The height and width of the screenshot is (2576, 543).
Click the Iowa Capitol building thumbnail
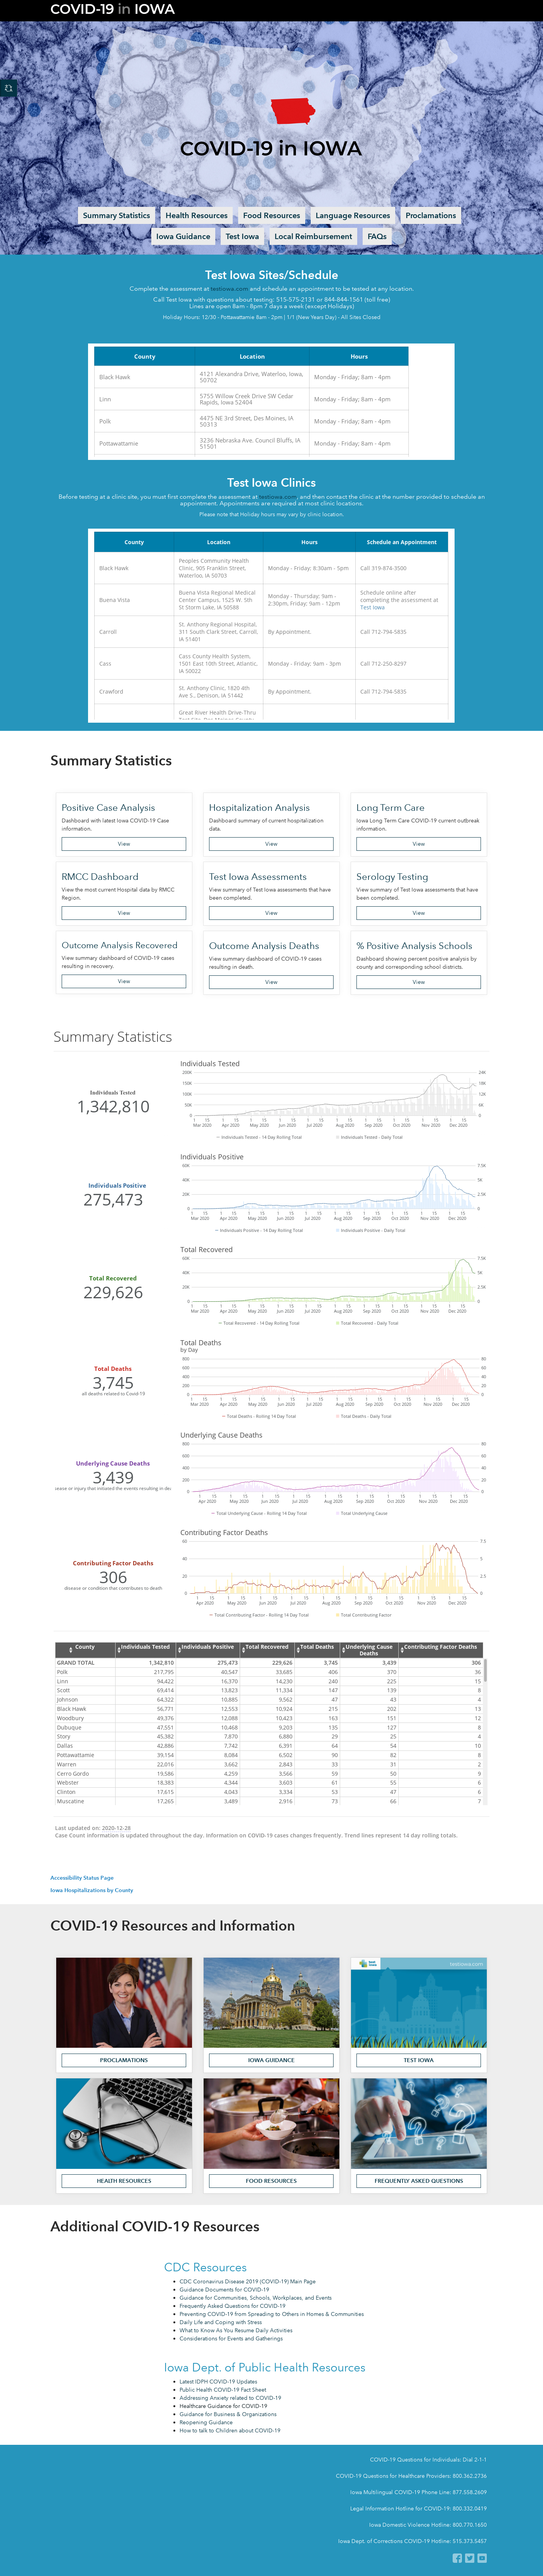coord(271,2002)
